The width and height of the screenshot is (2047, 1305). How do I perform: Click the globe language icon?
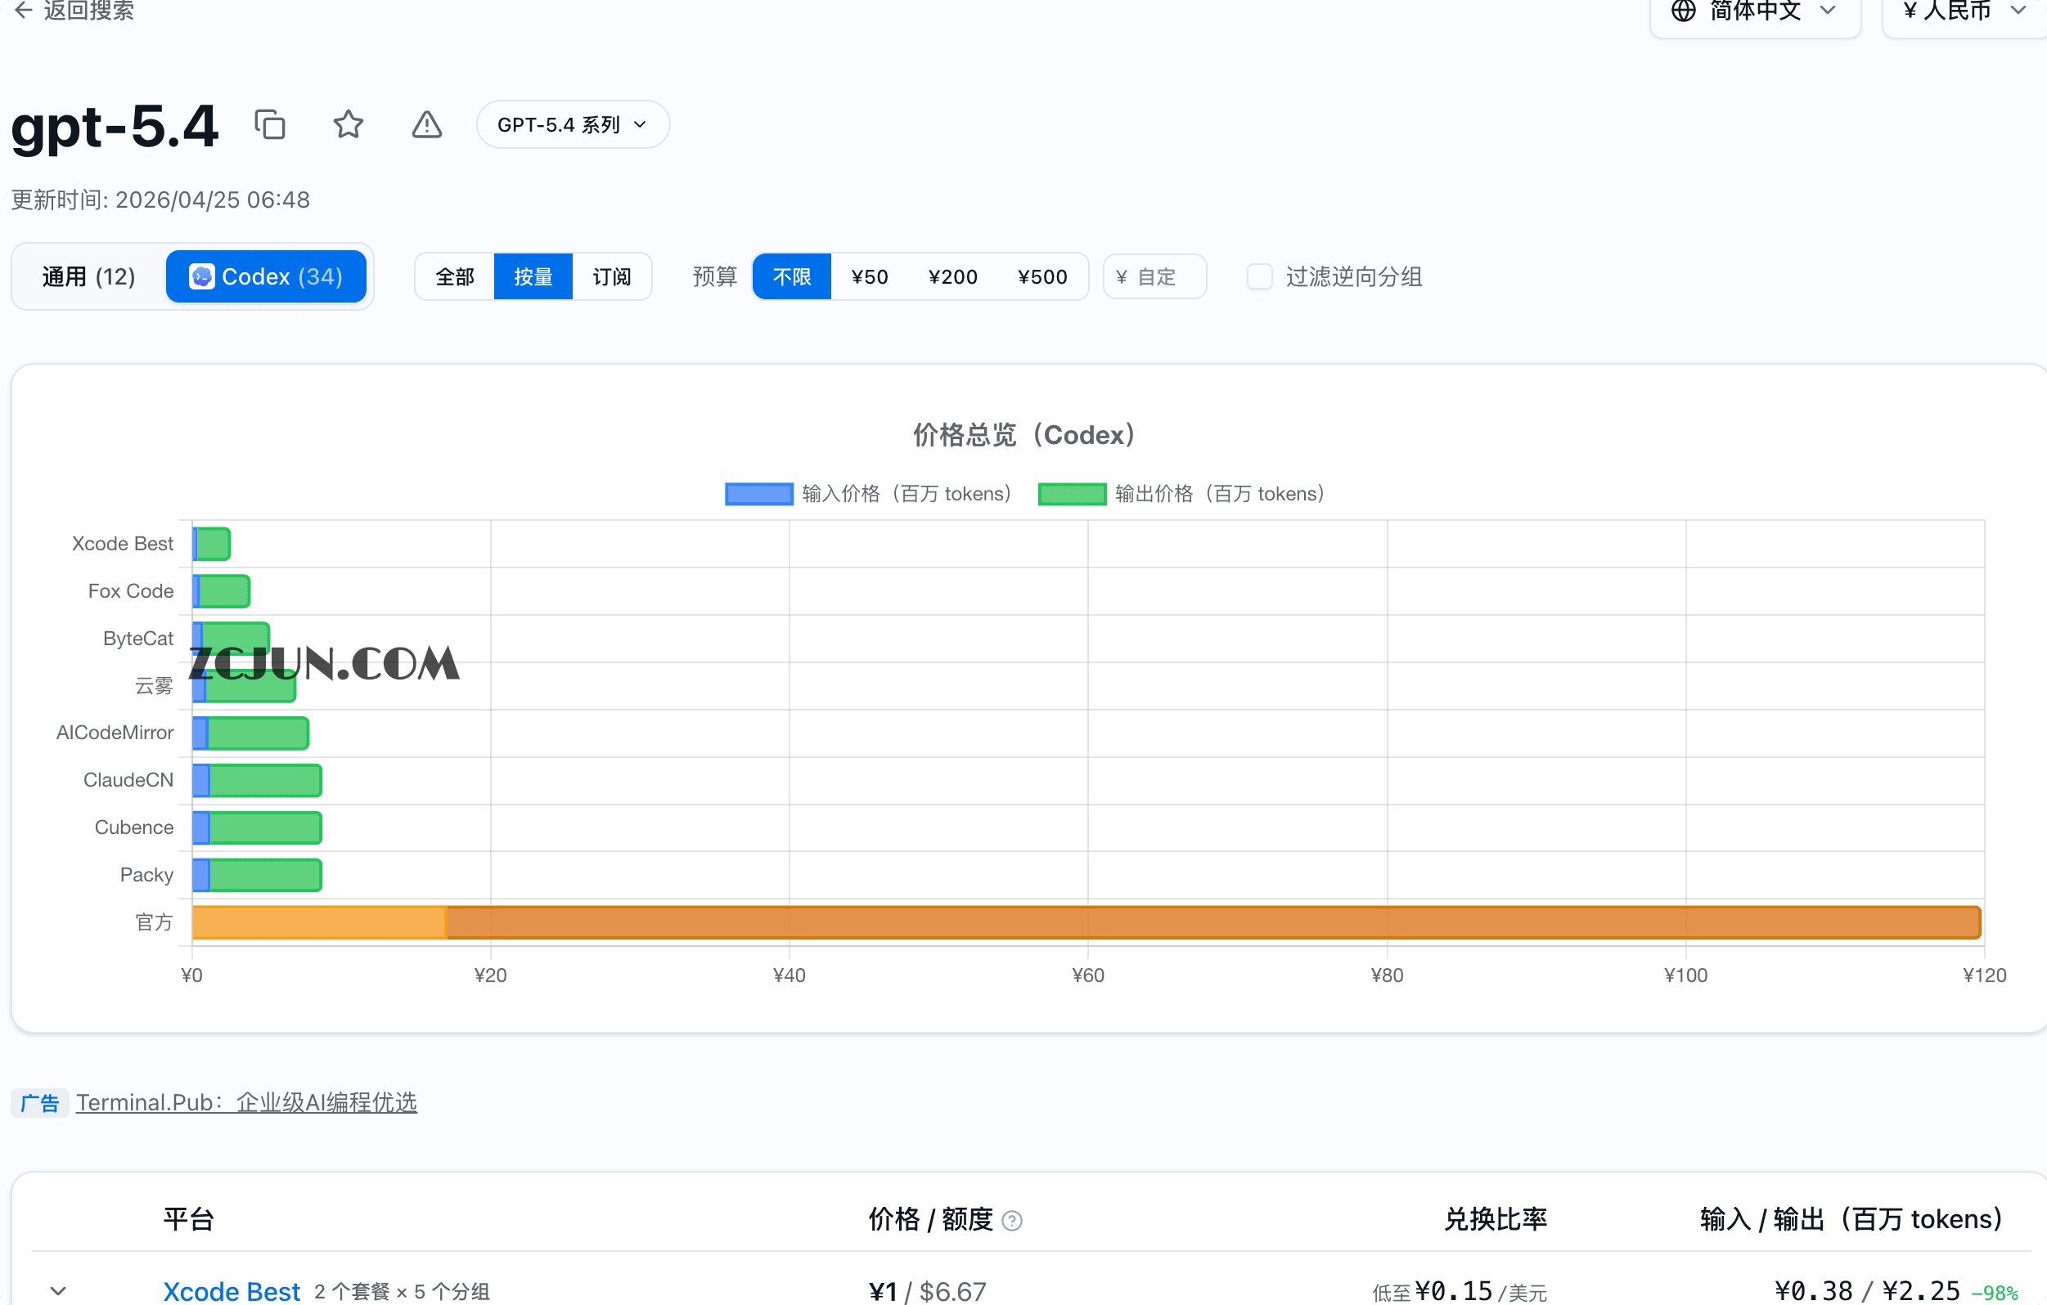point(1683,11)
